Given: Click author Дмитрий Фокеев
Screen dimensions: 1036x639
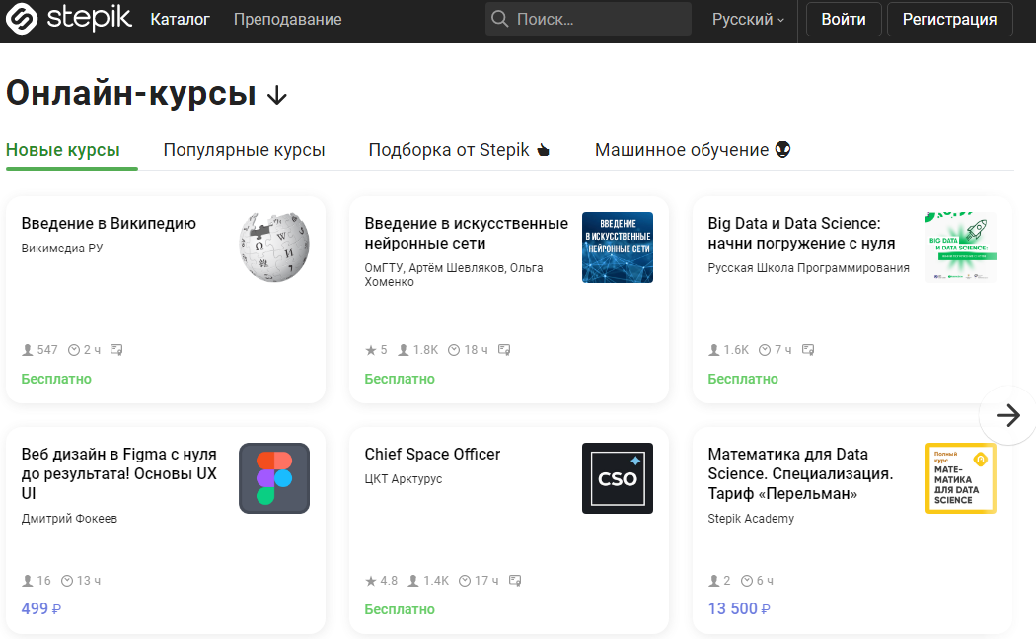Looking at the screenshot, I should [x=69, y=518].
